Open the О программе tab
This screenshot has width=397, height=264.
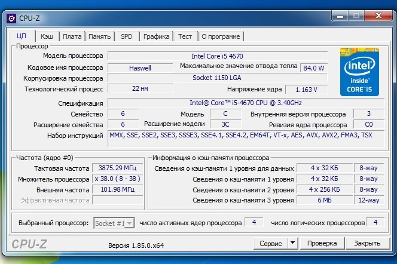(221, 36)
